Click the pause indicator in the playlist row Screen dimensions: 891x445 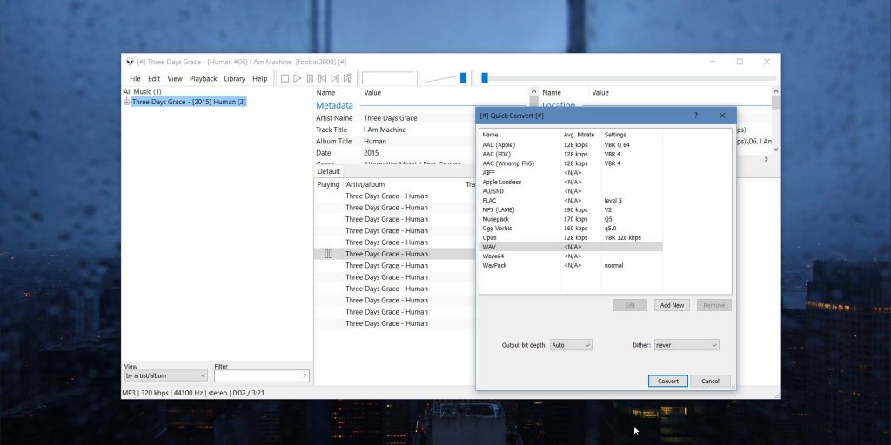tap(328, 254)
